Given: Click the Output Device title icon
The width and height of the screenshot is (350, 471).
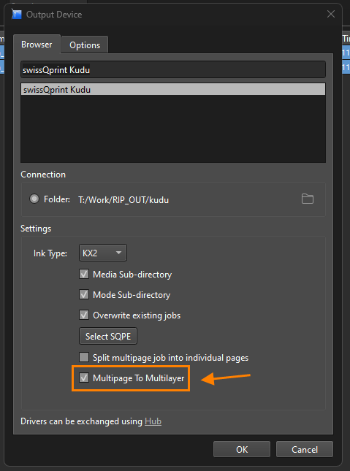Looking at the screenshot, I should pos(17,14).
